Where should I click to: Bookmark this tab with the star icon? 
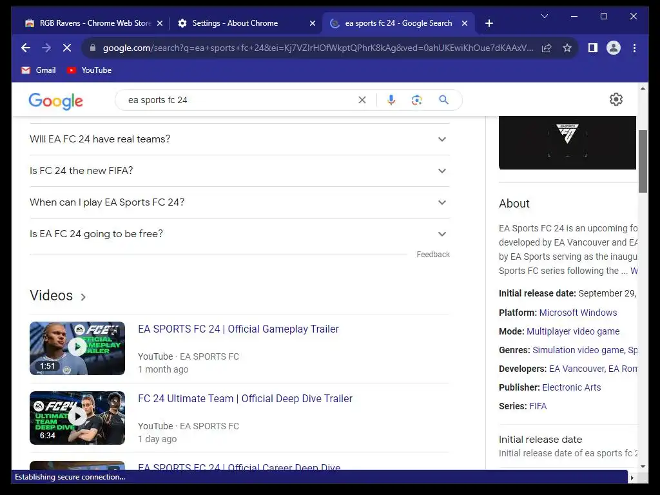click(567, 48)
